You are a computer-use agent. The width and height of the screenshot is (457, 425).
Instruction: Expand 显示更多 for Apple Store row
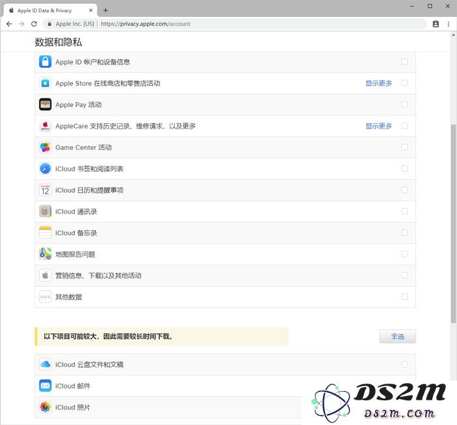click(379, 83)
